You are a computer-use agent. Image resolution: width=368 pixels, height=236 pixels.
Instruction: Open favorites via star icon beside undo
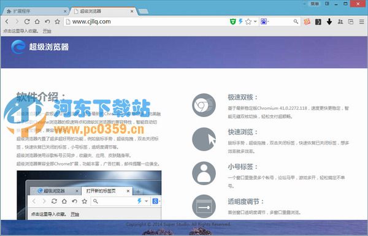[57, 21]
